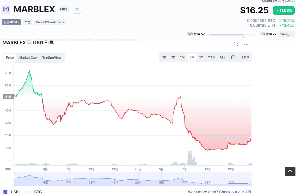This screenshot has width=296, height=194.
Task: Open fullscreen chart view
Action: (x=236, y=44)
